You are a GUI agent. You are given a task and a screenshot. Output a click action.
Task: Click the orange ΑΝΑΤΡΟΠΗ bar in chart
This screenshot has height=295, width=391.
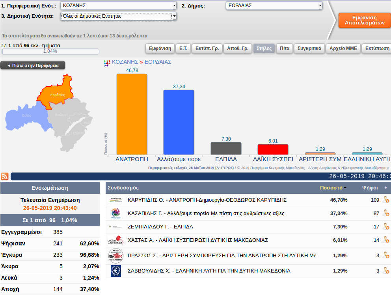point(132,114)
